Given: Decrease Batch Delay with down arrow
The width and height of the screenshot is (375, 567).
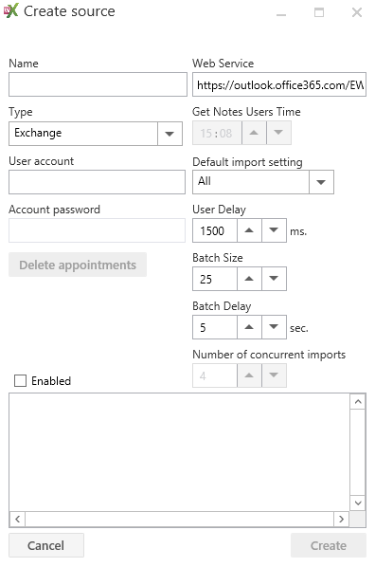Looking at the screenshot, I should (274, 327).
